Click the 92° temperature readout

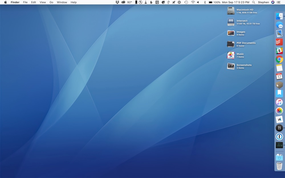(130, 2)
